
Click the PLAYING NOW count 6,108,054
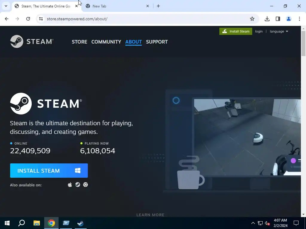[98, 151]
